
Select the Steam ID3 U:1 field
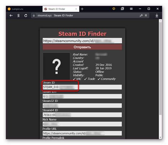coord(82,96)
